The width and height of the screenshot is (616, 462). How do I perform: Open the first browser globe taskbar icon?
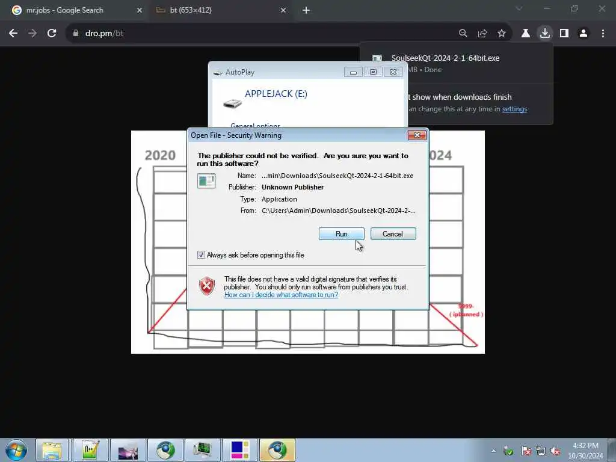coord(165,450)
